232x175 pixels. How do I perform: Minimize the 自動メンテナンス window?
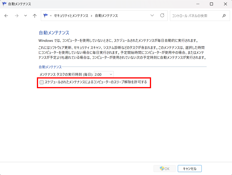tap(198, 4)
